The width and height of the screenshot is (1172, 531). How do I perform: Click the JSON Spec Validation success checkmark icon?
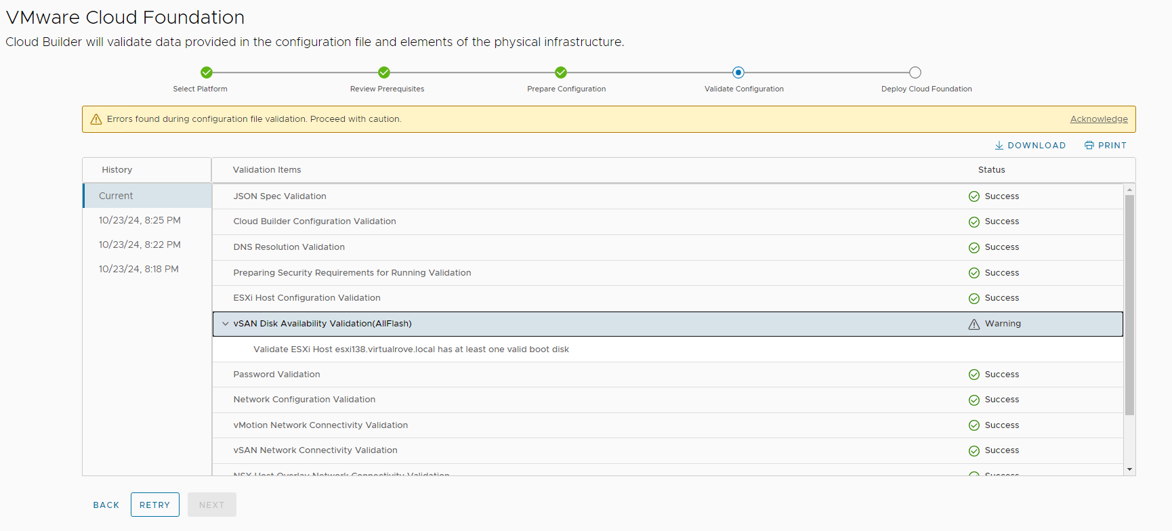pos(974,196)
